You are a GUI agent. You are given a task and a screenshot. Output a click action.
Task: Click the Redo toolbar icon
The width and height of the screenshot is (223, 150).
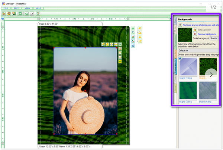coord(32,14)
